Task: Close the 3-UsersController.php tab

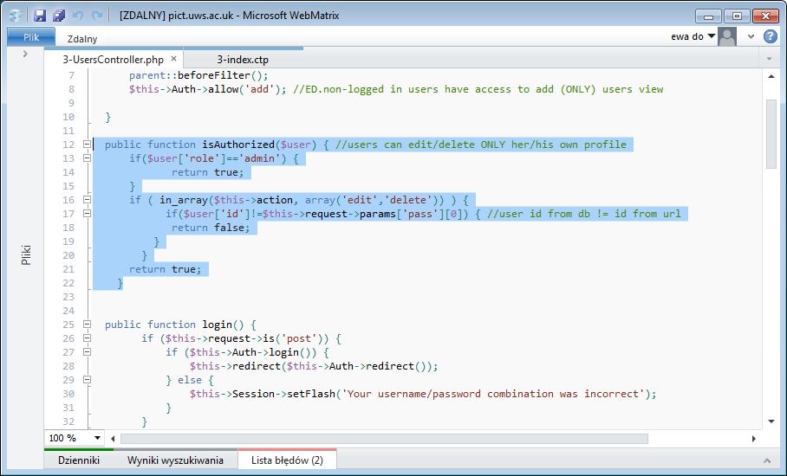Action: 173,59
